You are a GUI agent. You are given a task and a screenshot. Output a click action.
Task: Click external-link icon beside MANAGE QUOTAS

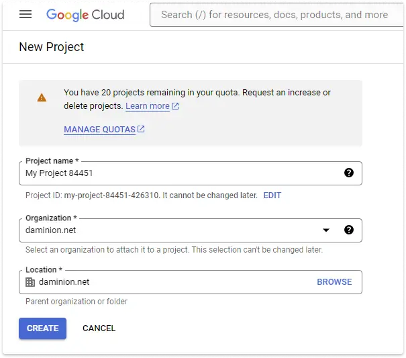coord(142,129)
